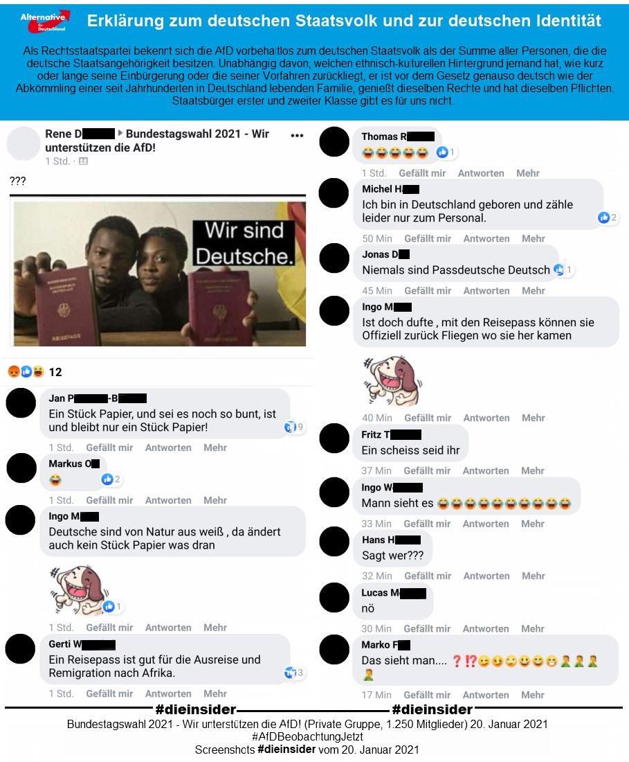
Task: Toggle Gefällt mir on Fritz T's comment
Action: click(427, 470)
